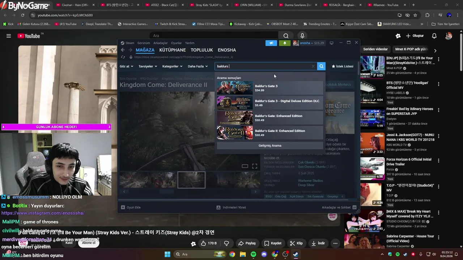Image resolution: width=463 pixels, height=260 pixels.
Task: Click Oyun Ekle add game
Action: 131,207
